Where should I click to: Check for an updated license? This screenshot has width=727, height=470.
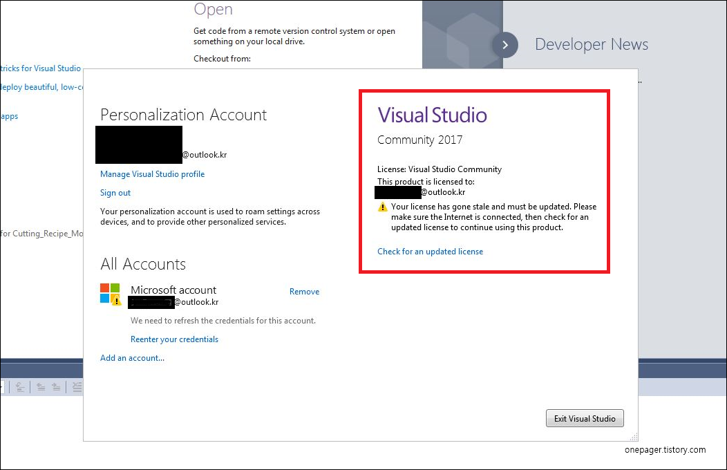(x=430, y=251)
